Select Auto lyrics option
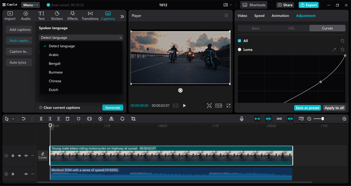 click(x=19, y=62)
